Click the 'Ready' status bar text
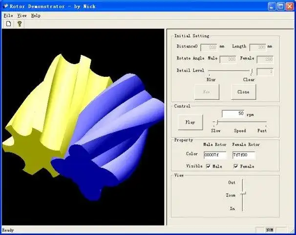This screenshot has height=235, width=296. (8, 230)
